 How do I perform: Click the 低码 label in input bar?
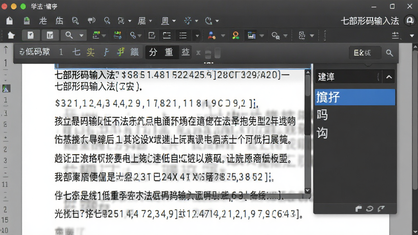[x=35, y=52]
